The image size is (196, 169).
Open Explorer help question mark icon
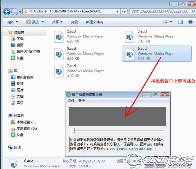pyautogui.click(x=190, y=22)
